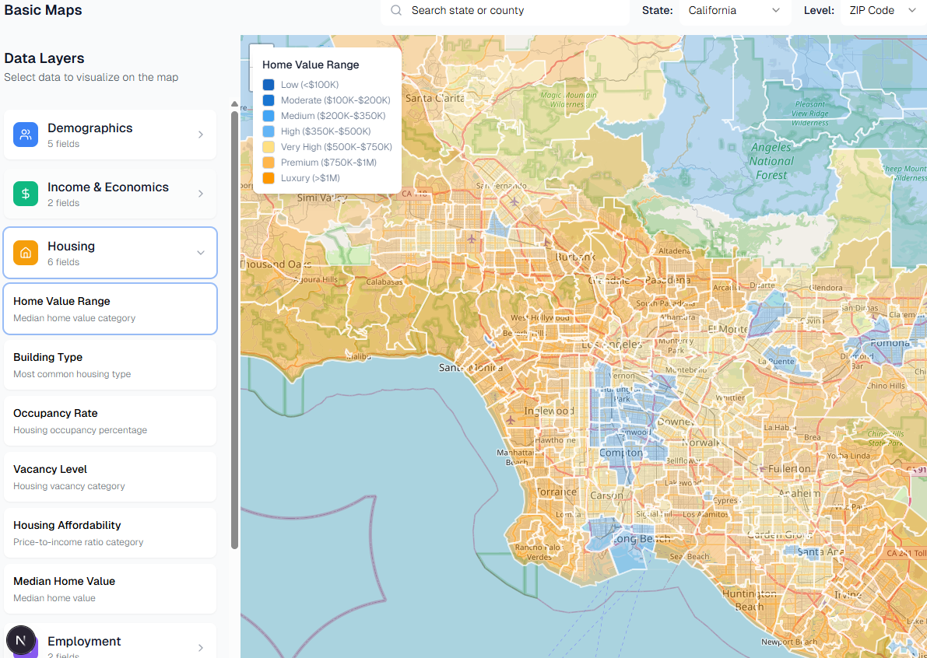Toggle the Occupancy Rate layer
This screenshot has width=927, height=658.
pyautogui.click(x=110, y=420)
